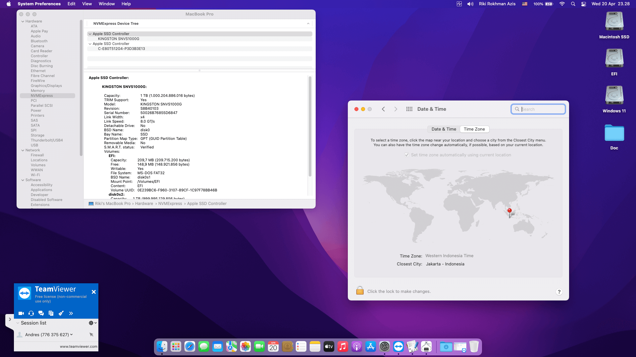
Task: Select the Time Zone tab
Action: (x=474, y=129)
